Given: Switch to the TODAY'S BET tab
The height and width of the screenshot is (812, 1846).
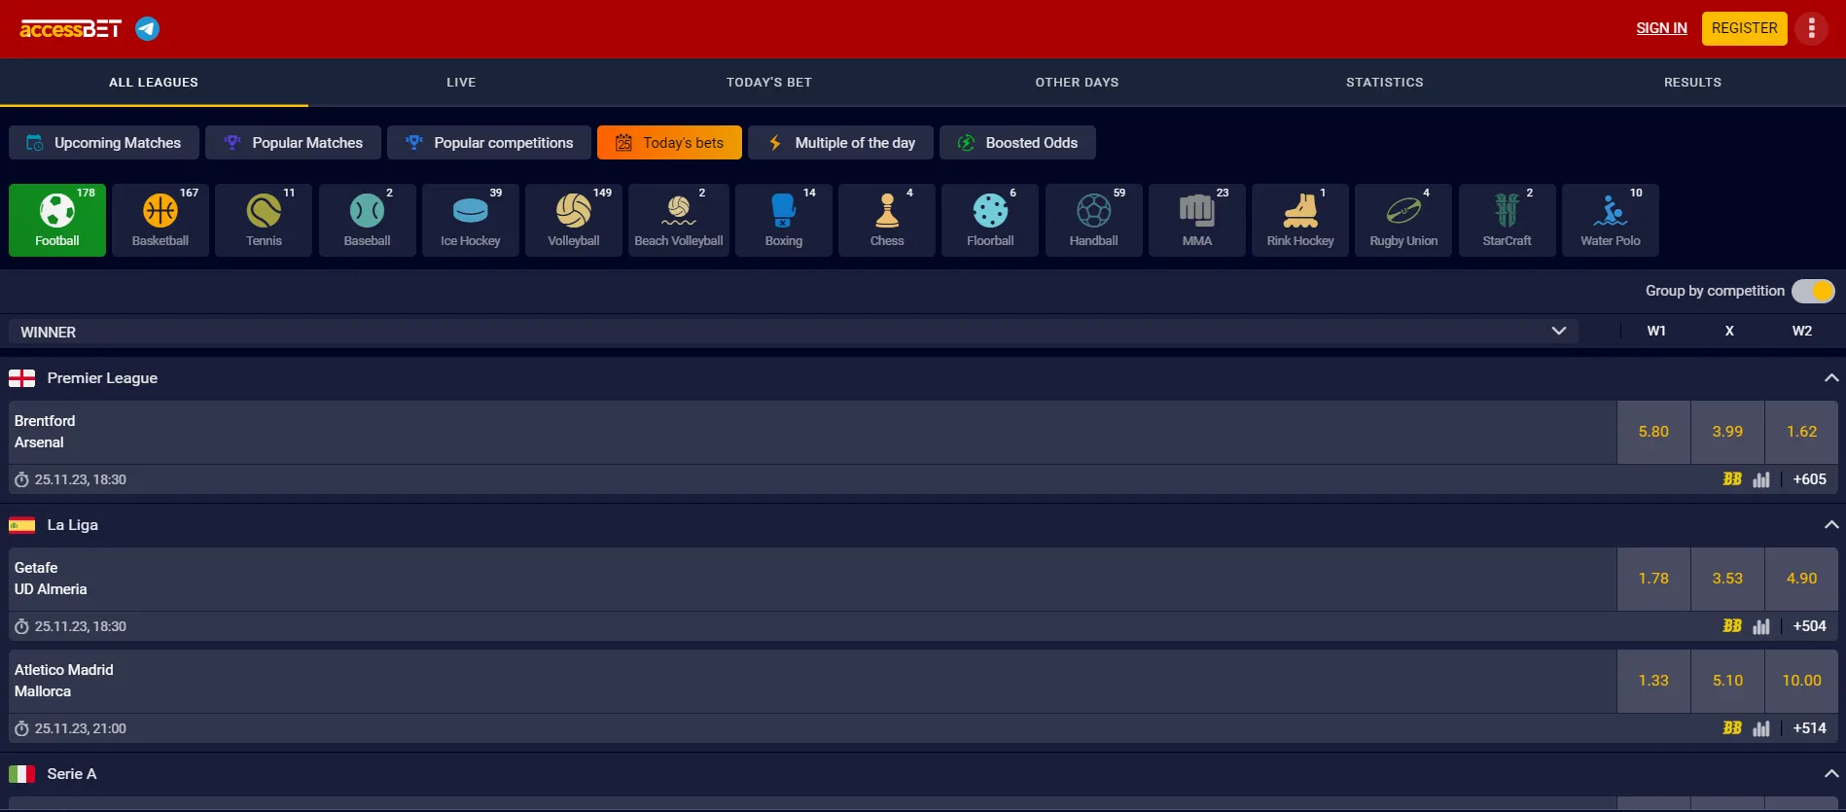Looking at the screenshot, I should [x=769, y=83].
